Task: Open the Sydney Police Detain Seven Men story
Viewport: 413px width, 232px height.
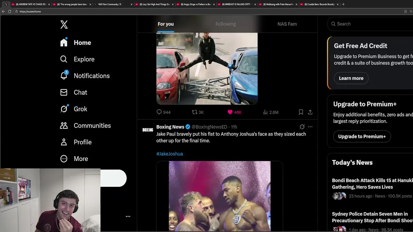Action: coord(372,217)
